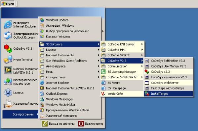Click Все программы button
This screenshot has height=131, width=198.
pos(20,115)
